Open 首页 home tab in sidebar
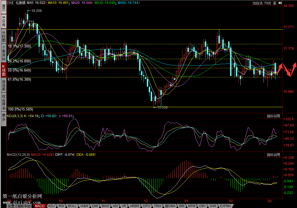This screenshot has height=208, width=297. [x=3, y=7]
